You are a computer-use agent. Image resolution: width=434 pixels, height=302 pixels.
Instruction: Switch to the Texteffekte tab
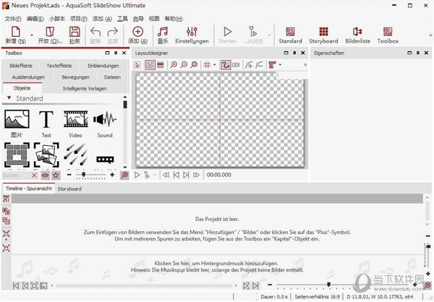(59, 66)
